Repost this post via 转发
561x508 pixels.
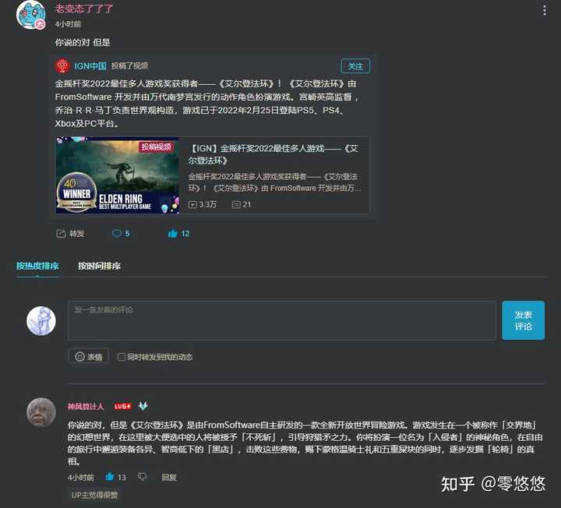[70, 234]
